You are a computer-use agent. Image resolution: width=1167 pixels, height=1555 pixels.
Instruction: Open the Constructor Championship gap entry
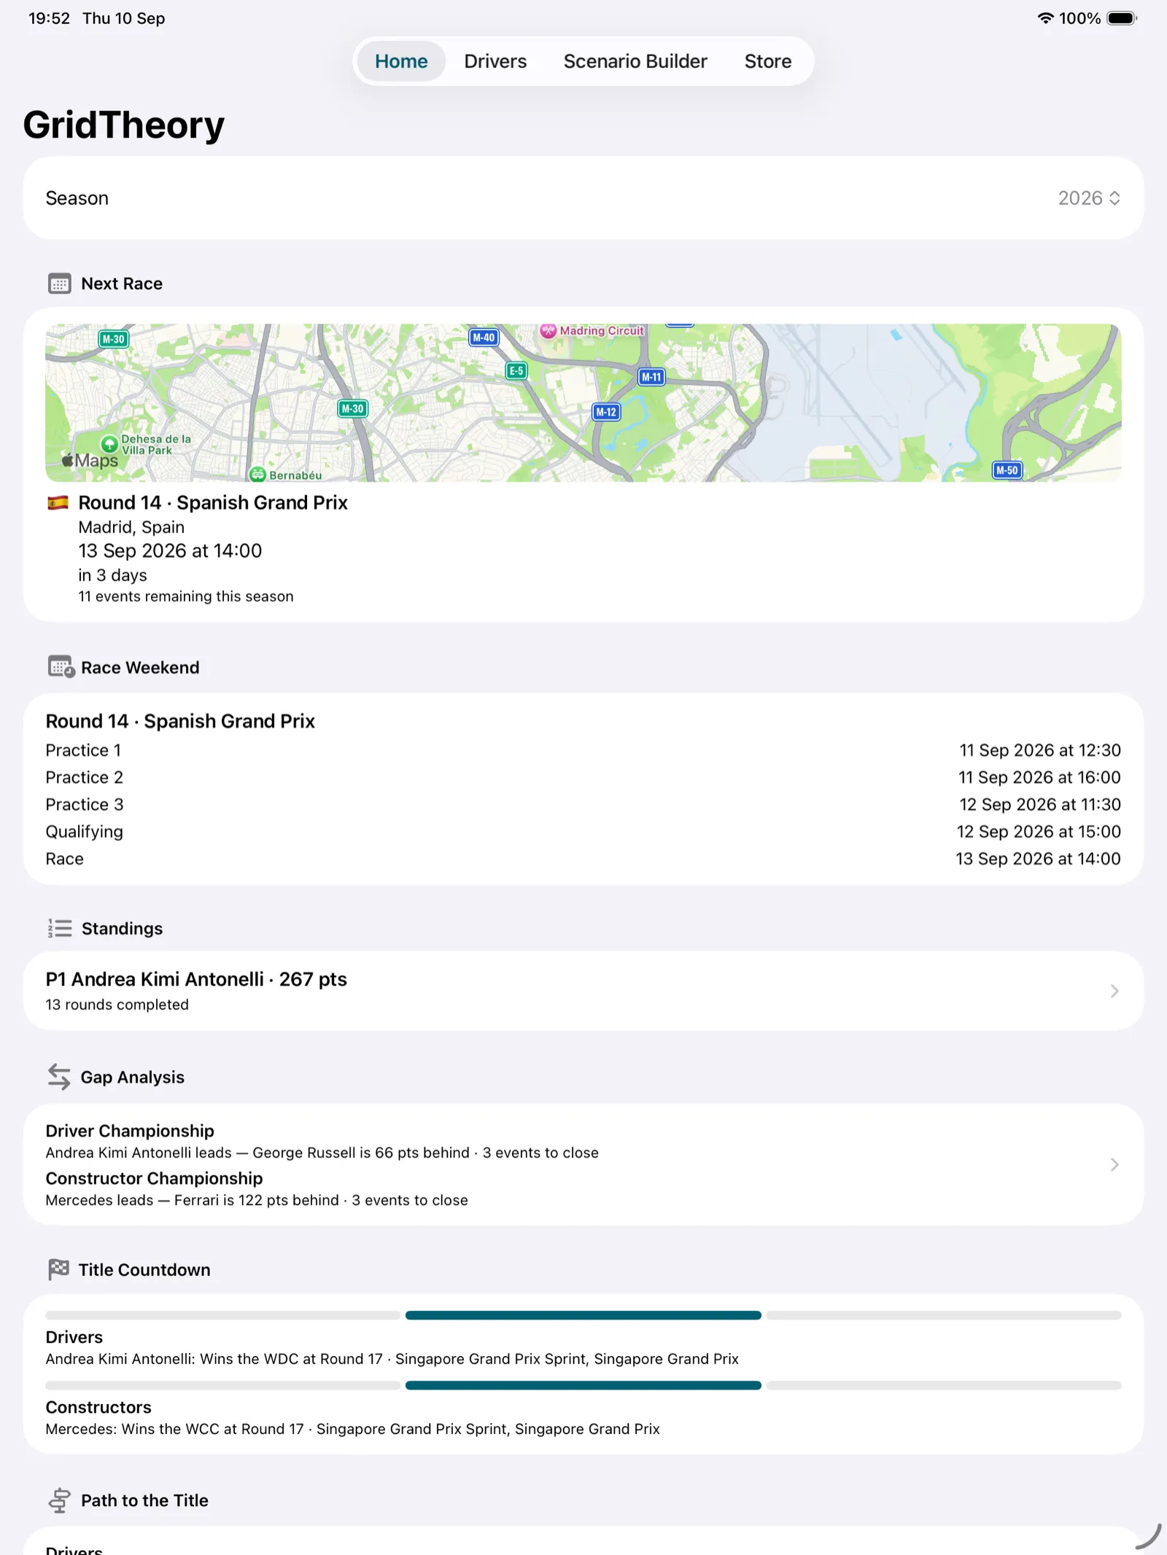pyautogui.click(x=257, y=1189)
